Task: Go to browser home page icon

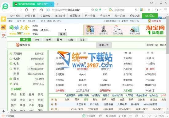Action: point(34,10)
